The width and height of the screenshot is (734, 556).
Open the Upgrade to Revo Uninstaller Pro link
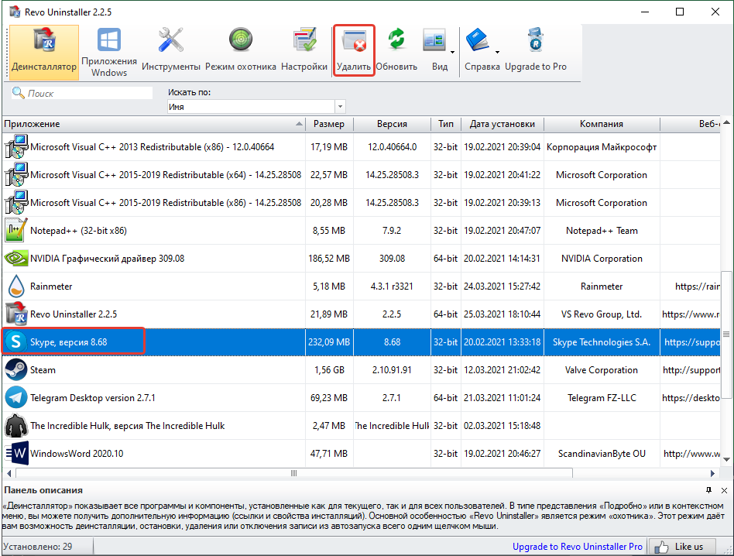pos(577,547)
